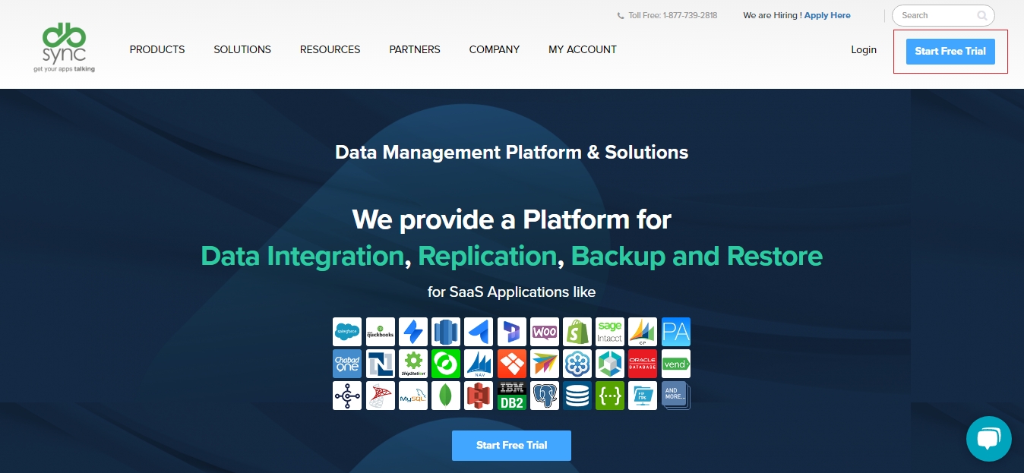
Task: Select the MongoDB leaf icon
Action: tap(446, 396)
